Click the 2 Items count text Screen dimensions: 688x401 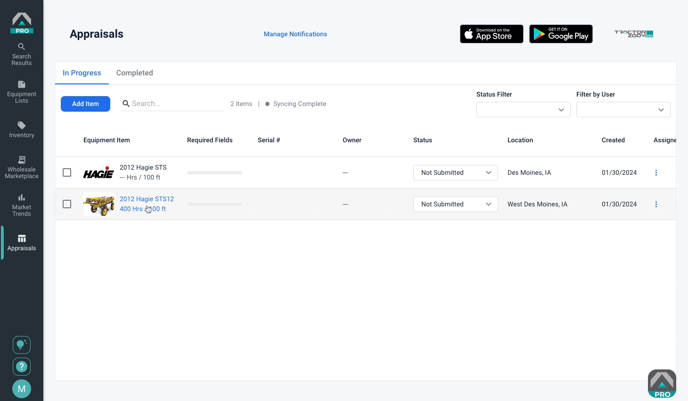coord(241,104)
